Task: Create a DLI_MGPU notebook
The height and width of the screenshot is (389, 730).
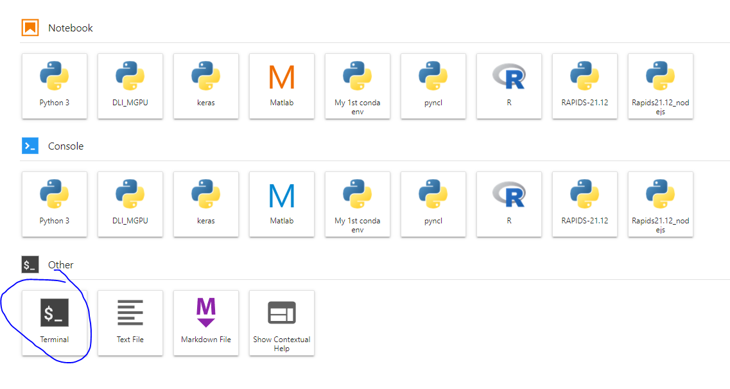Action: (130, 86)
